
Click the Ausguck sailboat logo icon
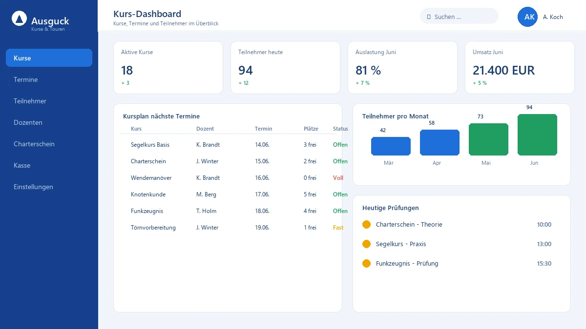[x=19, y=19]
